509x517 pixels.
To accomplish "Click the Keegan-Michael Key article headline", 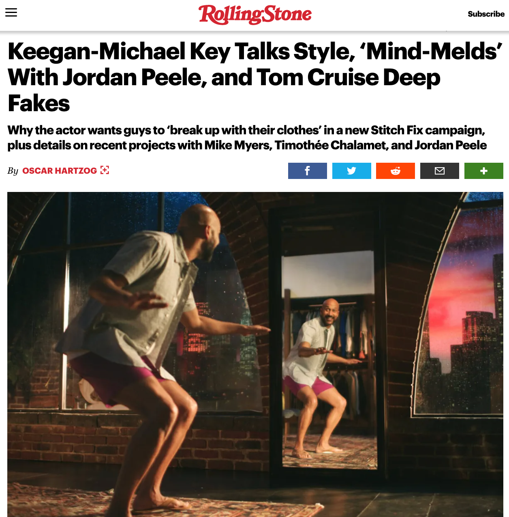I will 254,77.
